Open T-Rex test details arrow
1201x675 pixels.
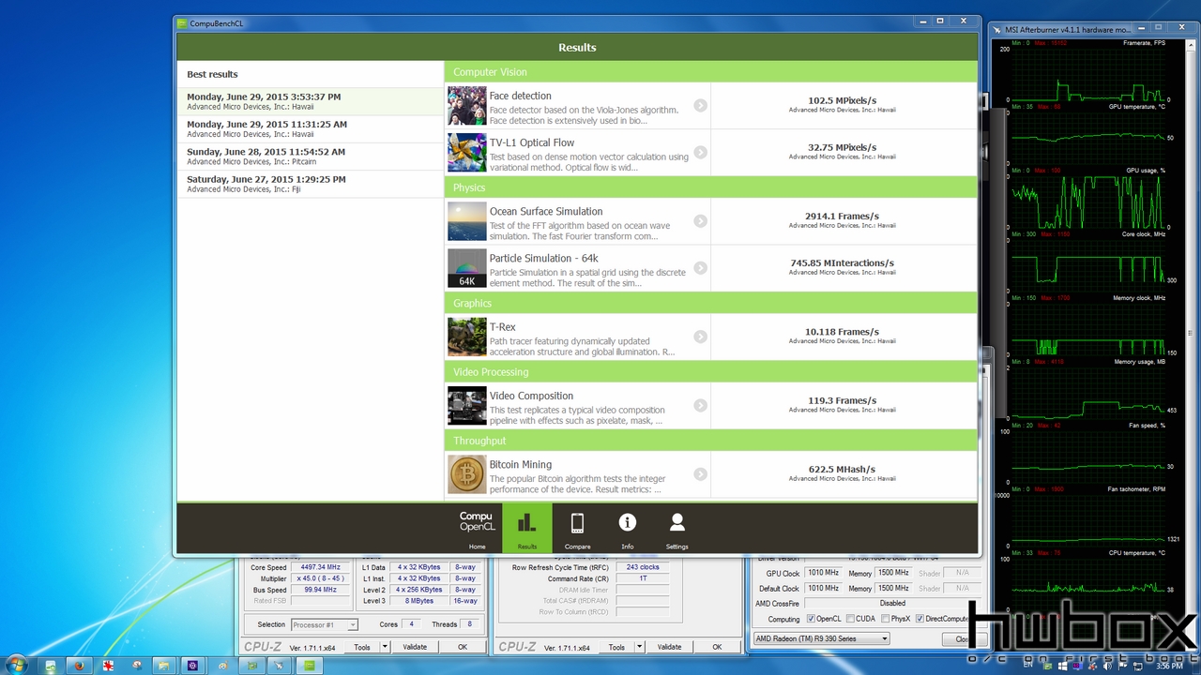pyautogui.click(x=700, y=337)
